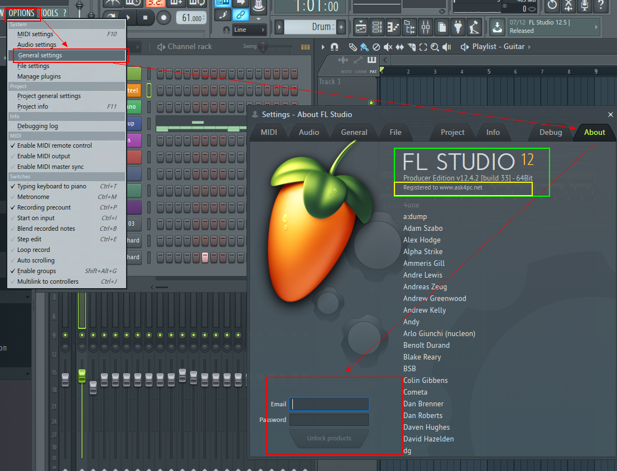
Task: Click the main snap magnet icon
Action: [x=226, y=30]
